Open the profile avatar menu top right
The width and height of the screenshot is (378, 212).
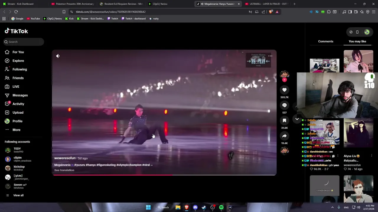point(367,32)
